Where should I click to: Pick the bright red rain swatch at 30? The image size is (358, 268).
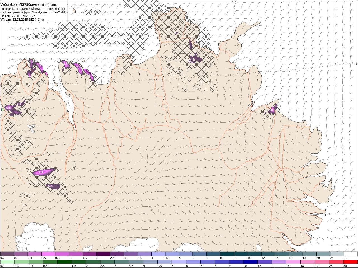coord(351,262)
